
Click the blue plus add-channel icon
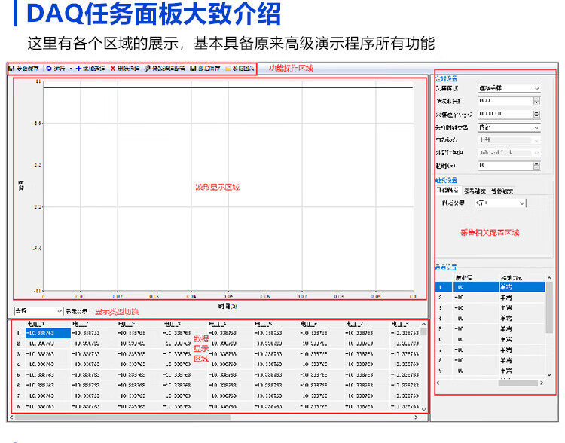click(x=79, y=69)
